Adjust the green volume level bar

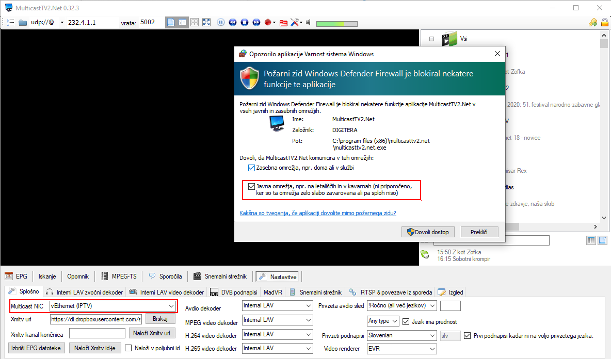[336, 24]
